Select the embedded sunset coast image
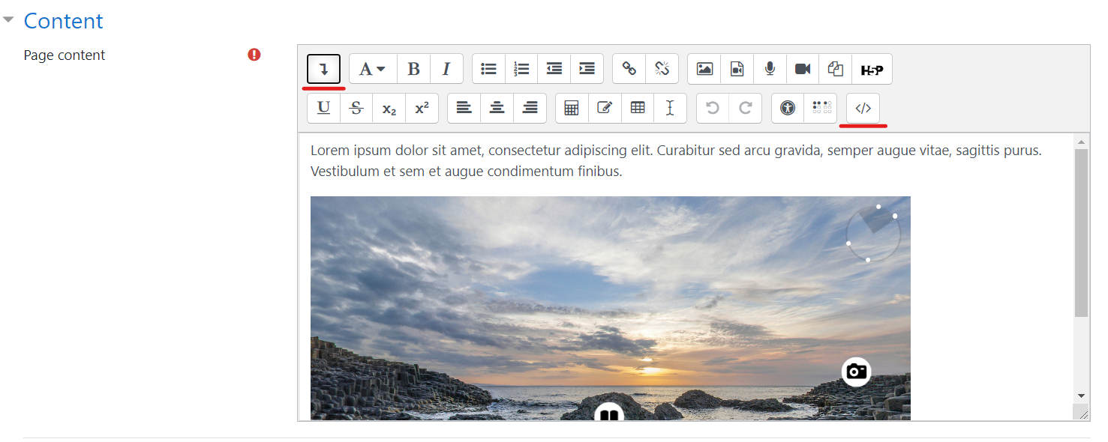Viewport: 1108px width, 442px height. tap(611, 308)
